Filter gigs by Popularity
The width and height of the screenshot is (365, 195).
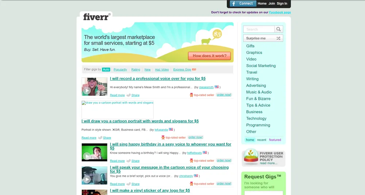point(120,70)
